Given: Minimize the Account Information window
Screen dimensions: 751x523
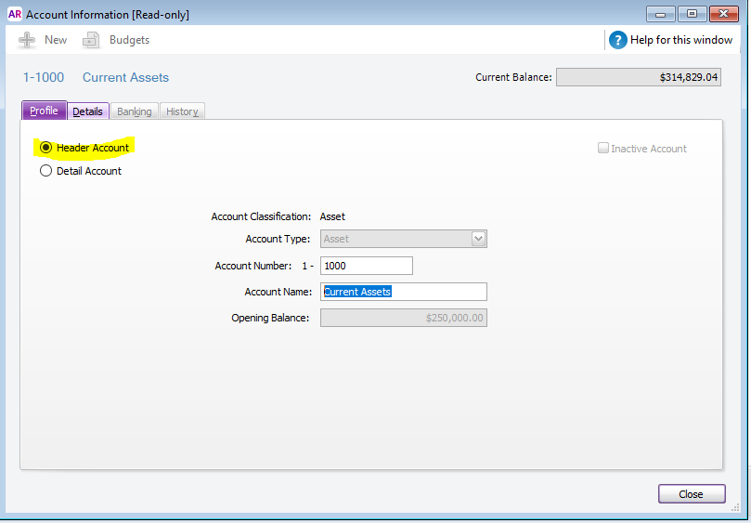Looking at the screenshot, I should (x=660, y=14).
